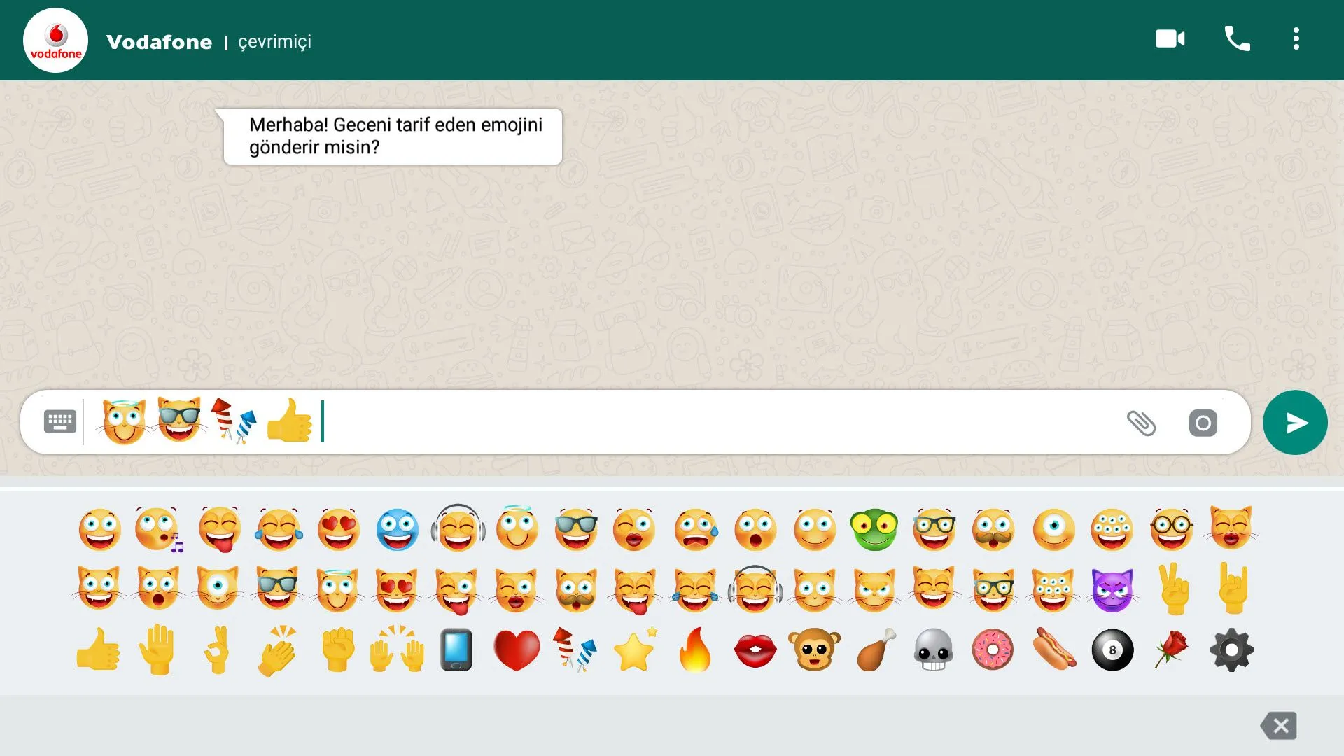Select the black 8-ball emoji
1344x756 pixels.
point(1112,650)
